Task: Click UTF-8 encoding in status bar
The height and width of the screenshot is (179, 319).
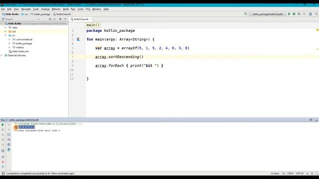Action: pos(300,174)
